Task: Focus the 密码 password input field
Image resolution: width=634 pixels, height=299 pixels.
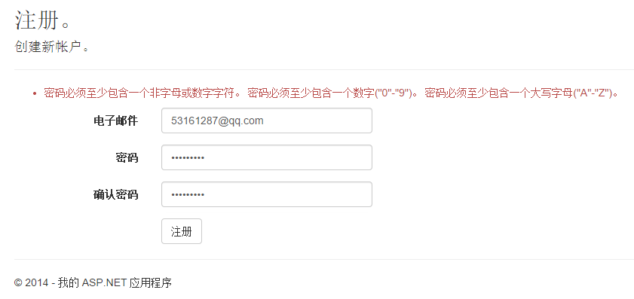Action: 266,157
